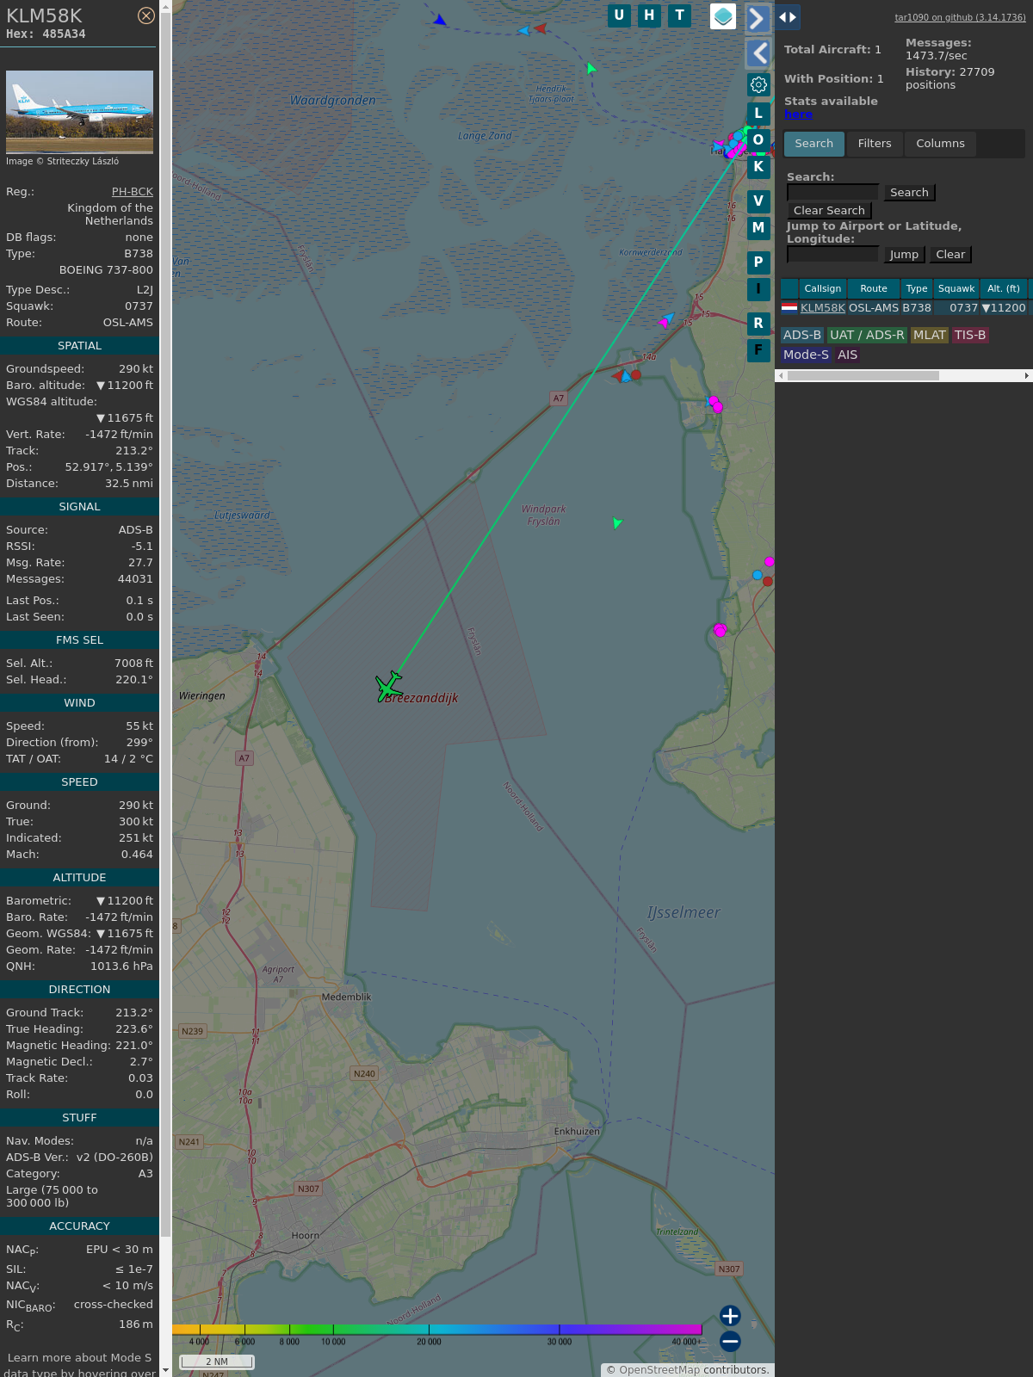The image size is (1033, 1377).
Task: Open the PH-BCK registration link
Action: 133,192
